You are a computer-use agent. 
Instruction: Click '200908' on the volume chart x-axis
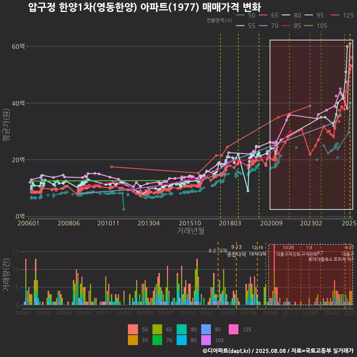click(x=83, y=313)
